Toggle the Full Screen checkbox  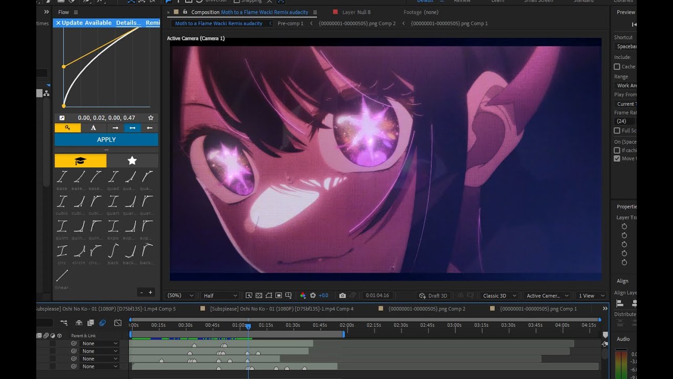(617, 131)
